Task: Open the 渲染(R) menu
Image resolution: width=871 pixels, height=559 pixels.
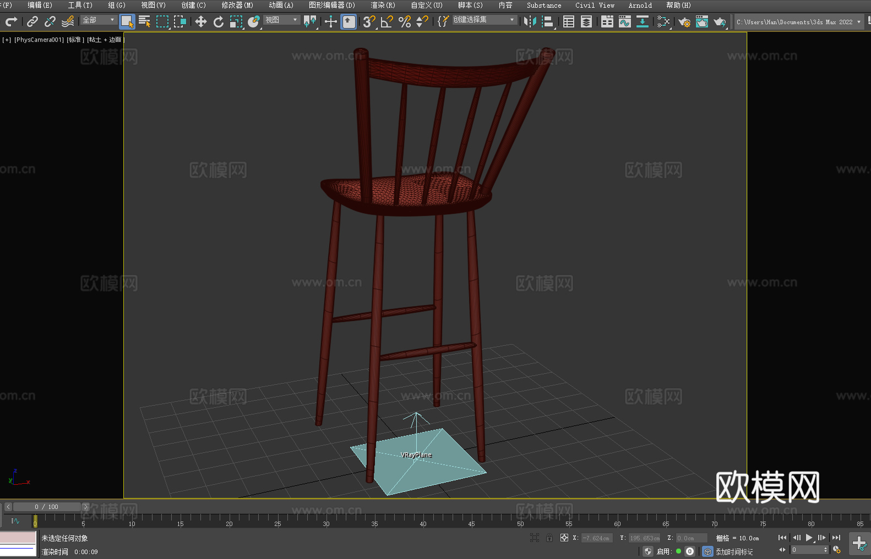Action: coord(383,5)
